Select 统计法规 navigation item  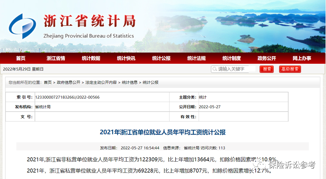[196, 58]
